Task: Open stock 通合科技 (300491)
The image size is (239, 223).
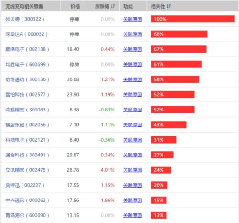Action: click(27, 155)
